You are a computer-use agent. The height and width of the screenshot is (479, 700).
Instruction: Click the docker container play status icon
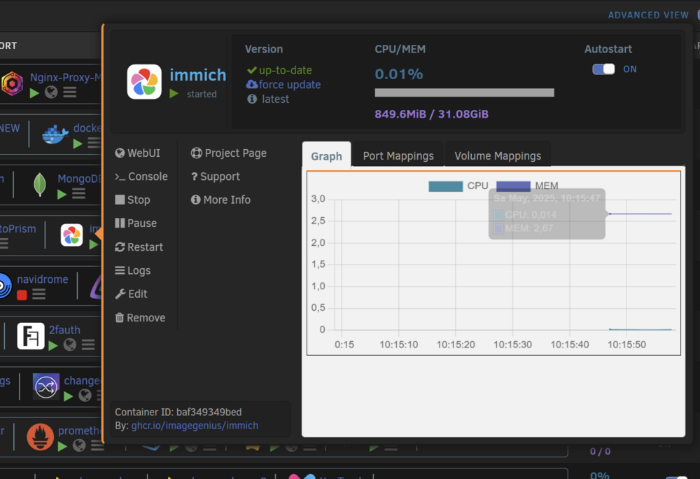(x=78, y=144)
